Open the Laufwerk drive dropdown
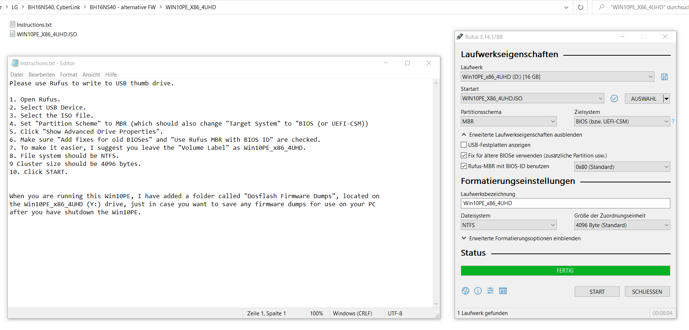The image size is (689, 330). (x=558, y=77)
